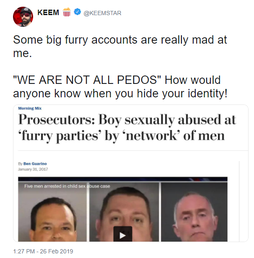Visit the @KEEMSTAR handle link
Viewport: 254px width, 258px height.
pos(102,13)
